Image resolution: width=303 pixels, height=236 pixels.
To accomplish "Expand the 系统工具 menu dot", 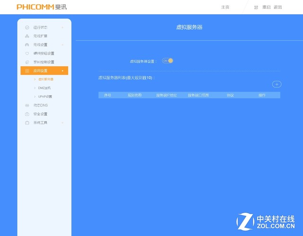I will [62, 123].
